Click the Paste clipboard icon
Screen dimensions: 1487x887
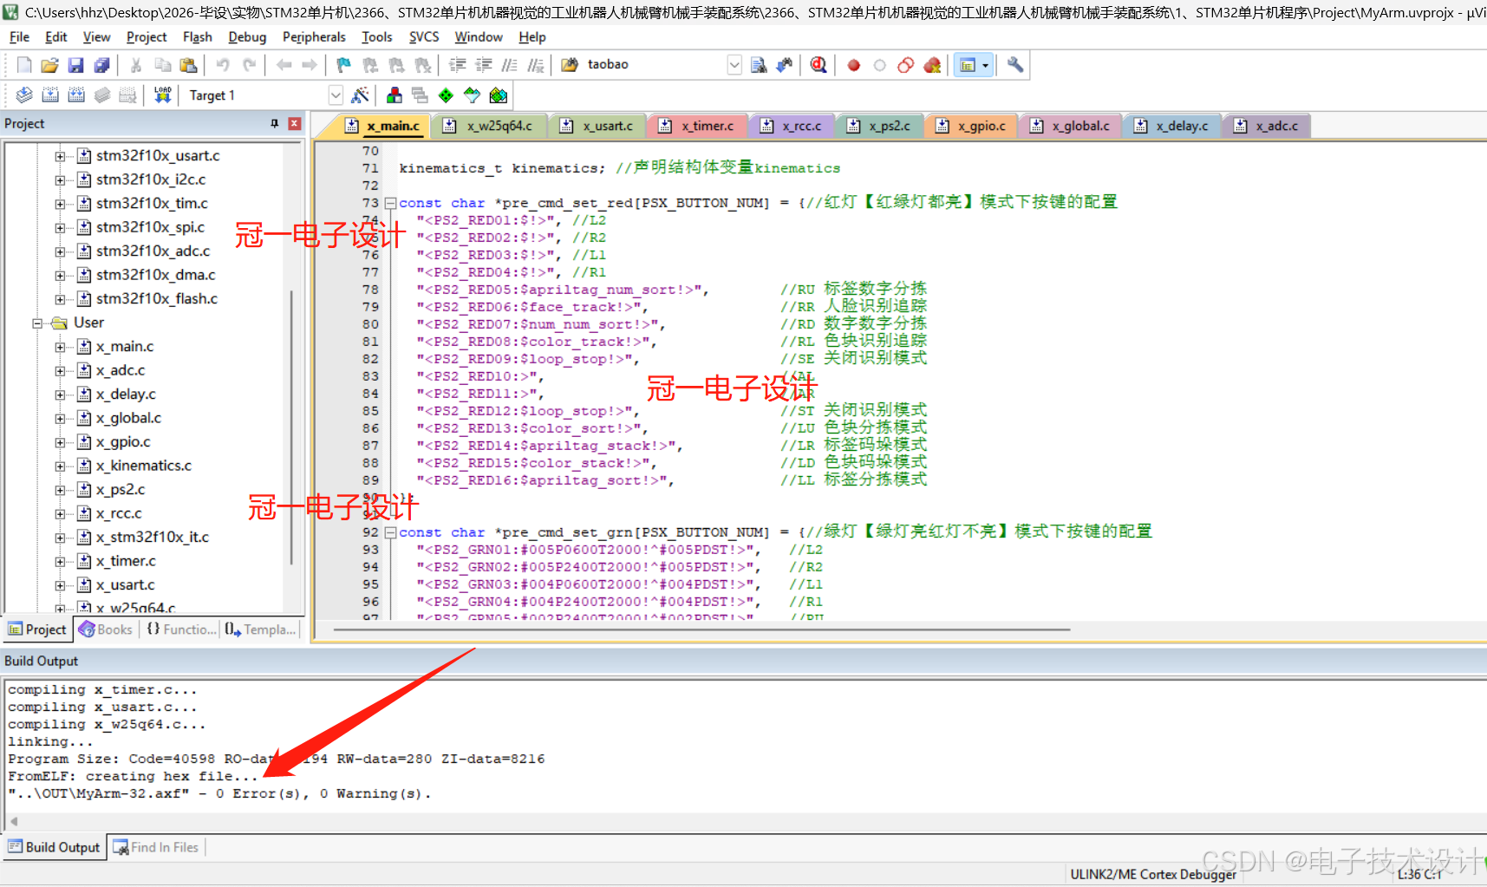coord(188,65)
